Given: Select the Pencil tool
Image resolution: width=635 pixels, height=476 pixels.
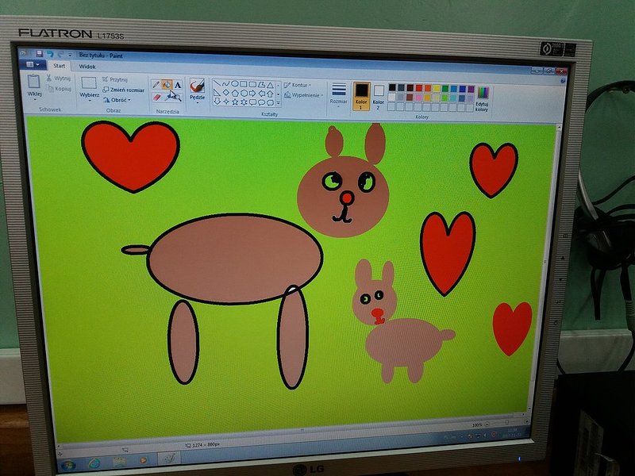Looking at the screenshot, I should tap(156, 84).
